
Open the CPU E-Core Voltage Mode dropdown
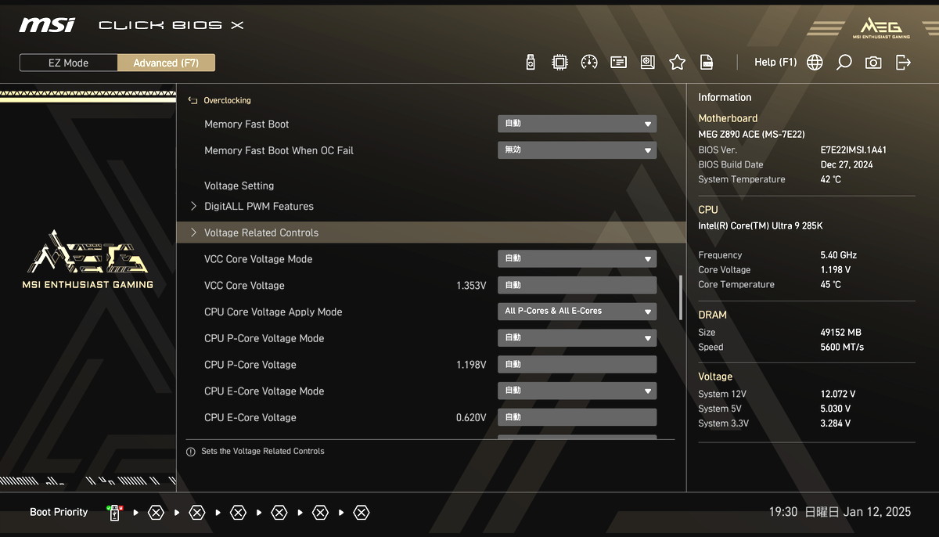tap(577, 391)
